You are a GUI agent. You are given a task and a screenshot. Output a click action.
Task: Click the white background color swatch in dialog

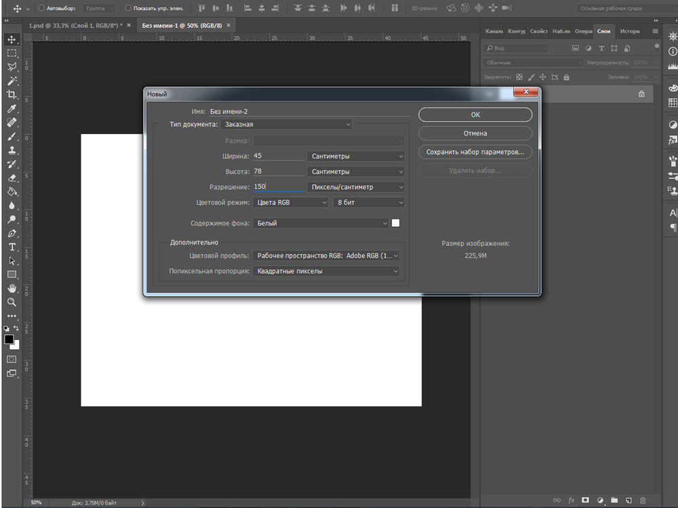pyautogui.click(x=396, y=223)
